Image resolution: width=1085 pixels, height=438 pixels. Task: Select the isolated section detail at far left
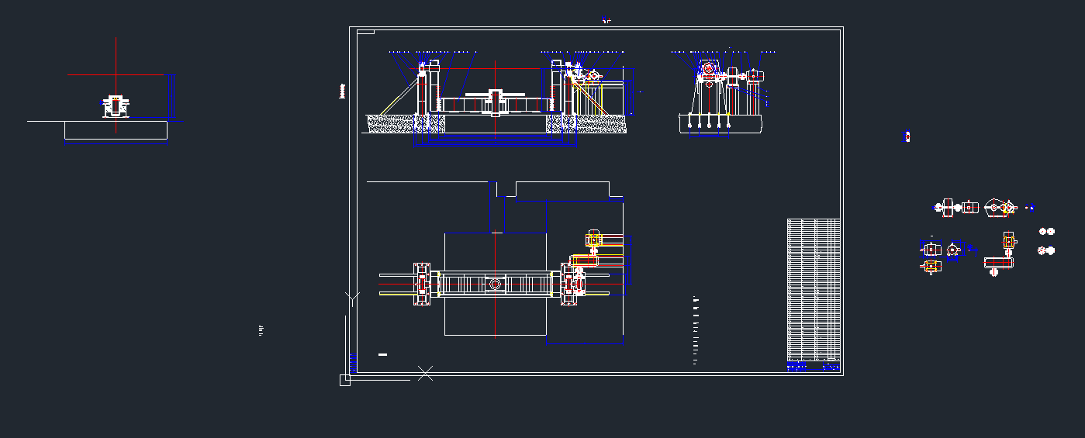tap(116, 106)
